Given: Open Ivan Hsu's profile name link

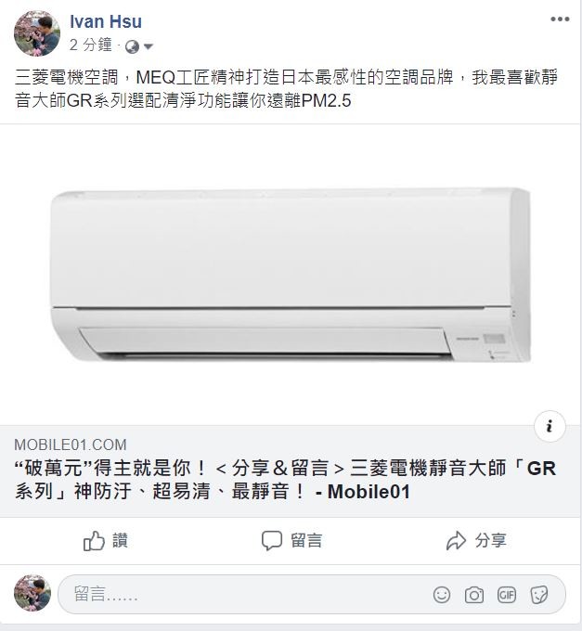Looking at the screenshot, I should click(x=106, y=21).
